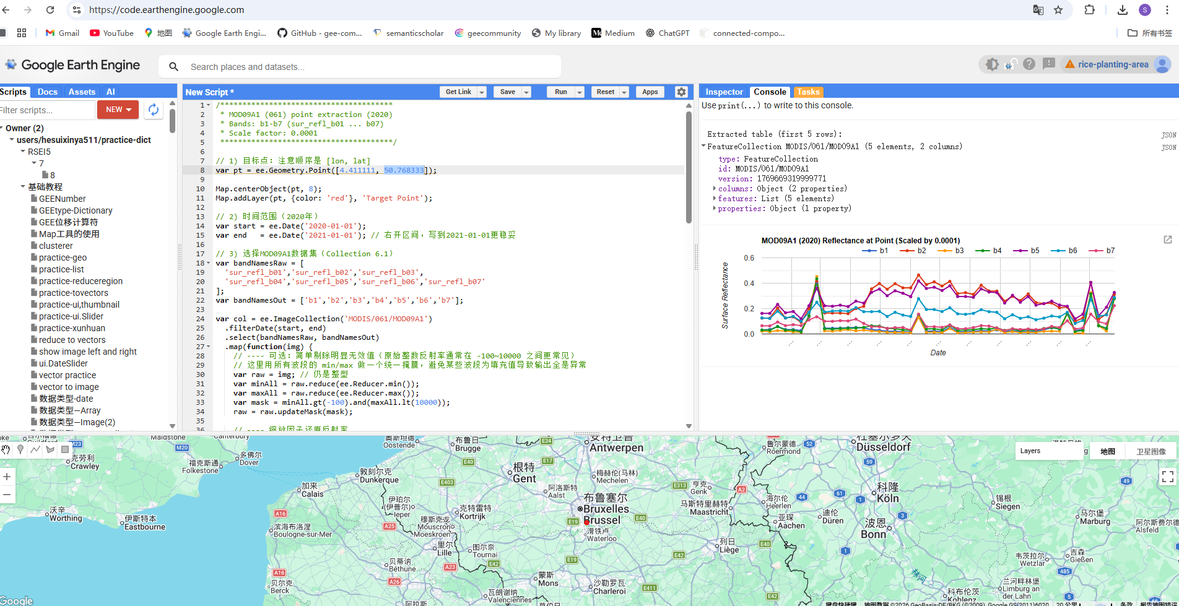The image size is (1179, 606).
Task: Toggle JSON view for FeatureCollection output
Action: (1168, 147)
